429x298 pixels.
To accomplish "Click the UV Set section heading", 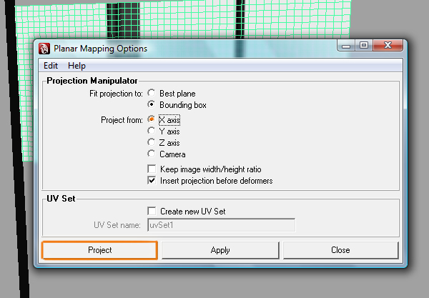I will 61,199.
